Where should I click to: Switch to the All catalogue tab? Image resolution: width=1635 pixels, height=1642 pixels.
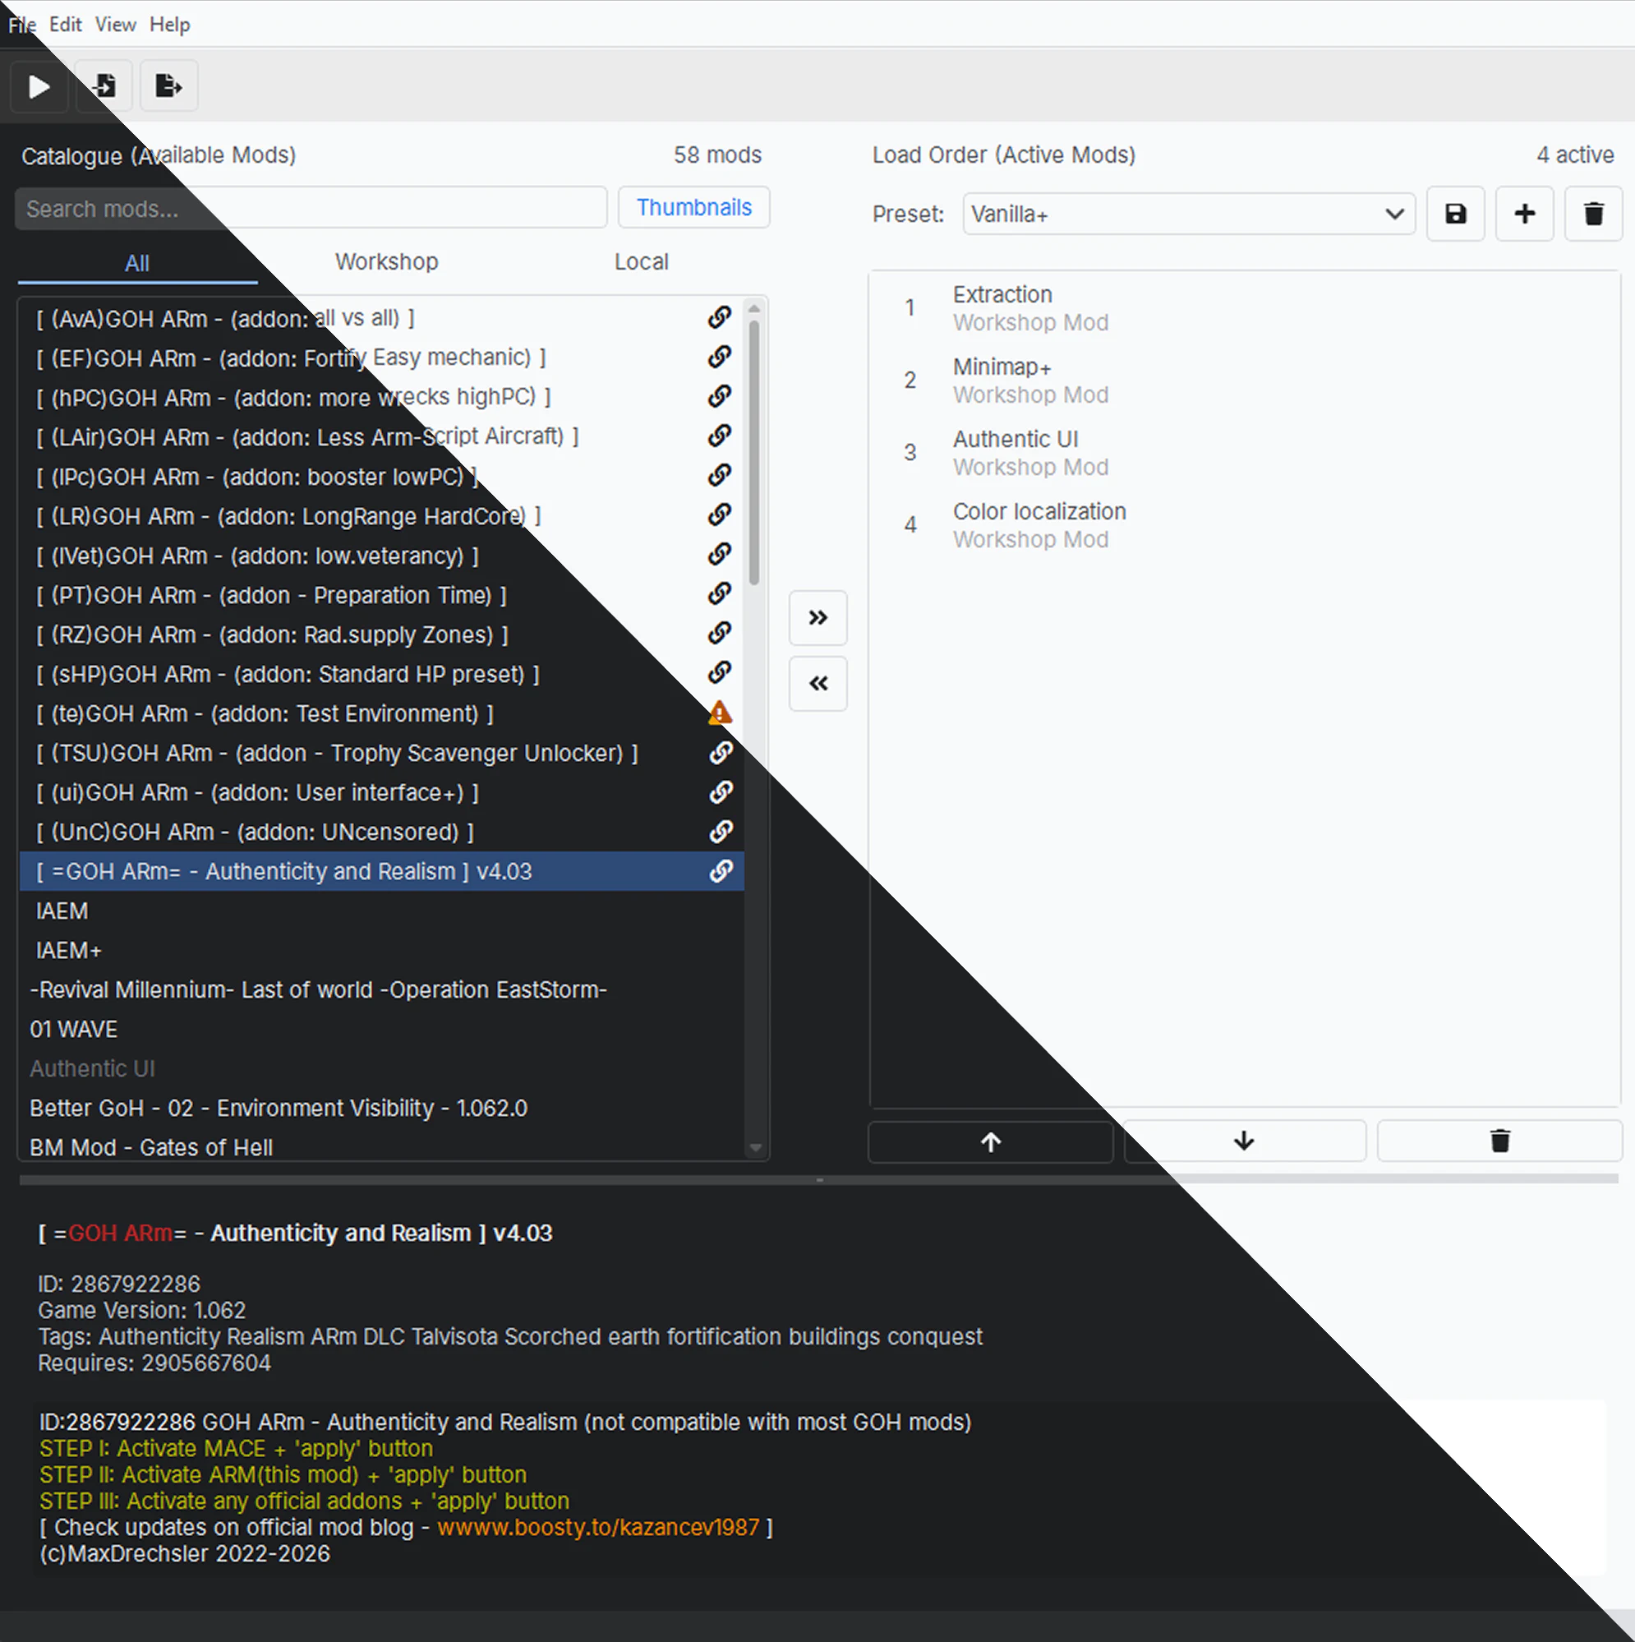(138, 264)
